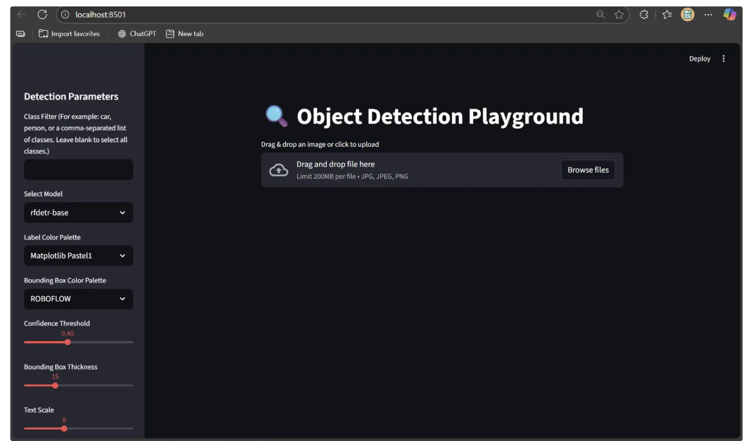Open the New tab bookmark

point(184,33)
